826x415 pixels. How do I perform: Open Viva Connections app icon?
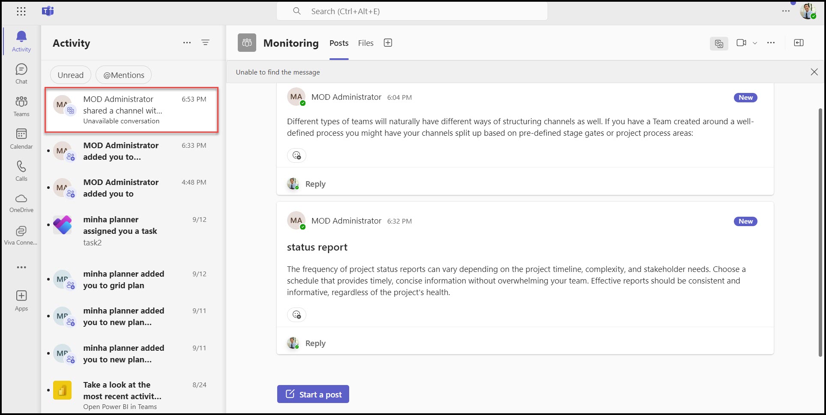[x=21, y=236]
